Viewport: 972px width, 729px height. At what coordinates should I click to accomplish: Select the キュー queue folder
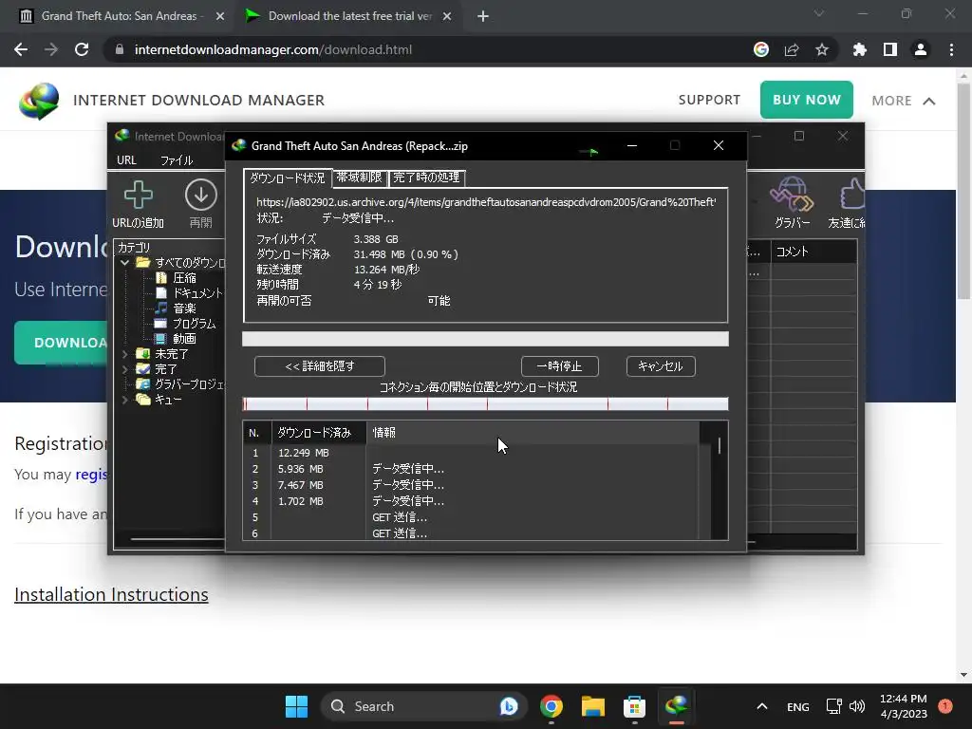[x=168, y=400]
